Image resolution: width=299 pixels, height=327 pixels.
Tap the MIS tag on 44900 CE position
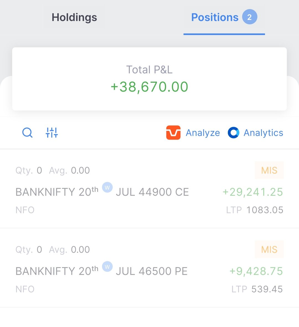[x=269, y=170]
